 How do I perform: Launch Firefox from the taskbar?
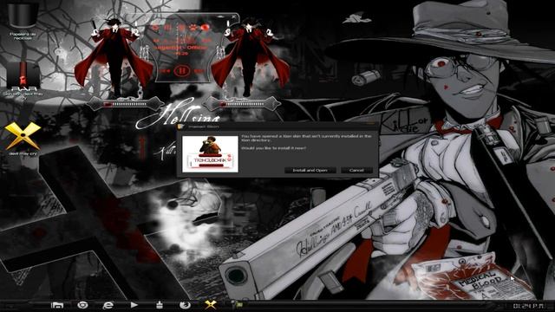click(x=185, y=305)
